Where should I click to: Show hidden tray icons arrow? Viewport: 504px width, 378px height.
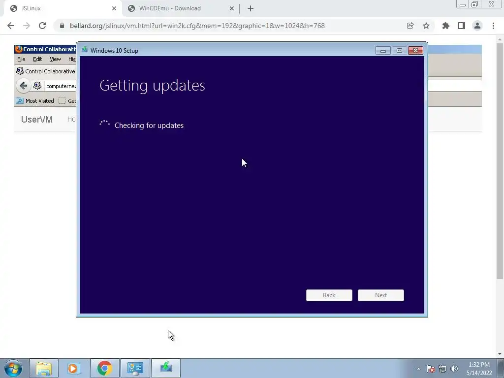click(418, 369)
